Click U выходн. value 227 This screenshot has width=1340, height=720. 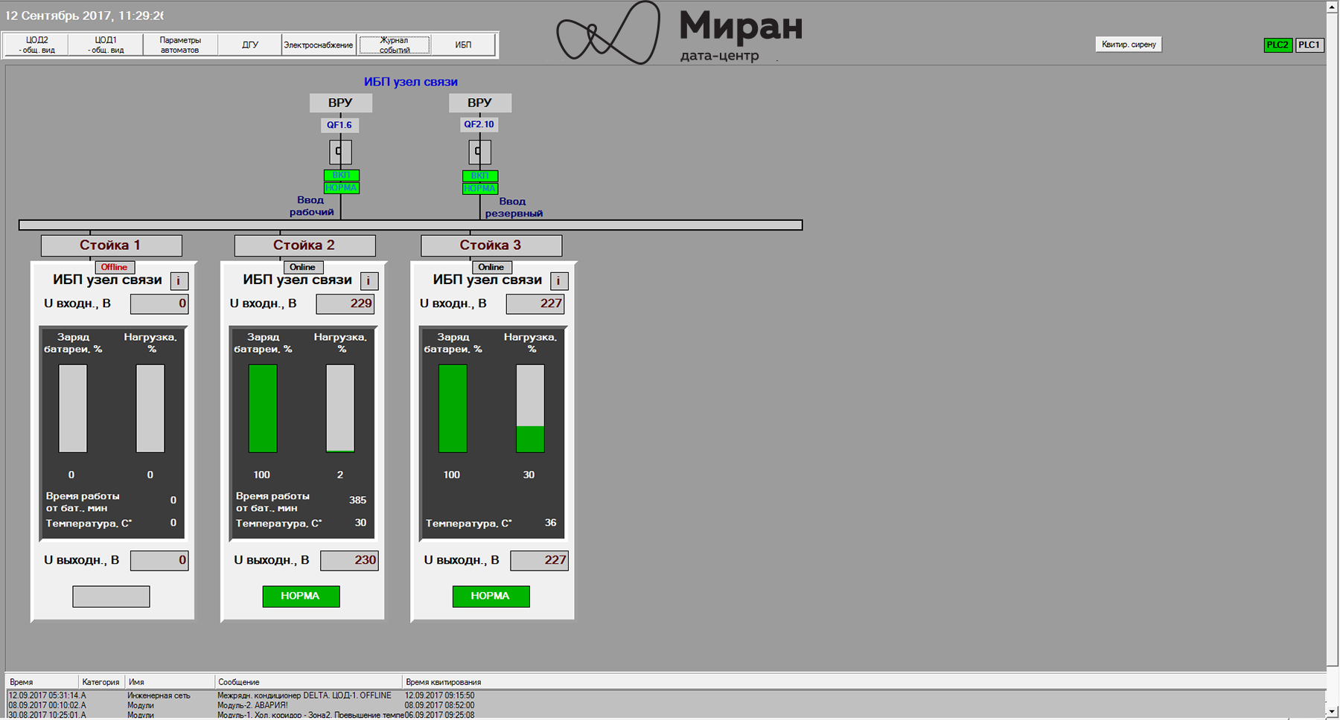pos(539,560)
